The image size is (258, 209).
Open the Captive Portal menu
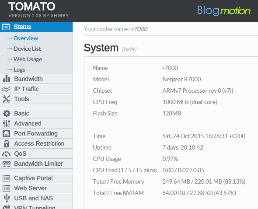point(36,178)
